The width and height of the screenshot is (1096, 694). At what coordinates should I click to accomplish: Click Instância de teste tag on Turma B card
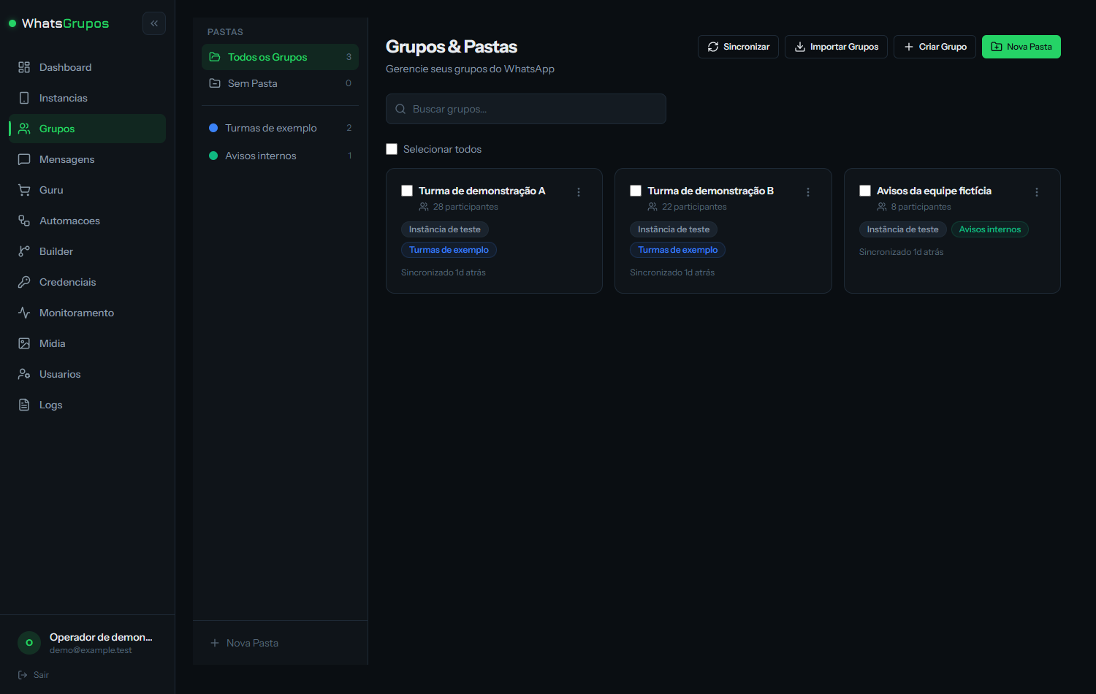click(x=674, y=229)
